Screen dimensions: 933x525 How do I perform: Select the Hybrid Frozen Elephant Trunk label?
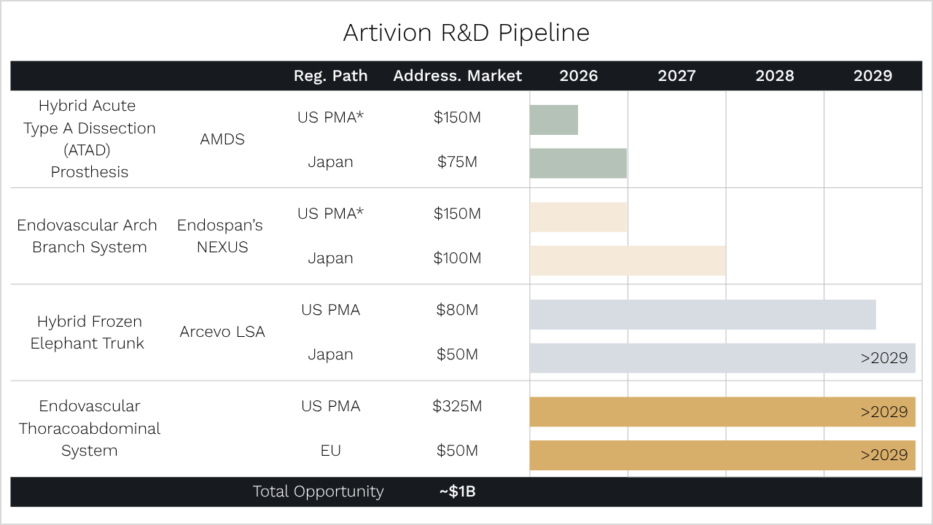[87, 332]
